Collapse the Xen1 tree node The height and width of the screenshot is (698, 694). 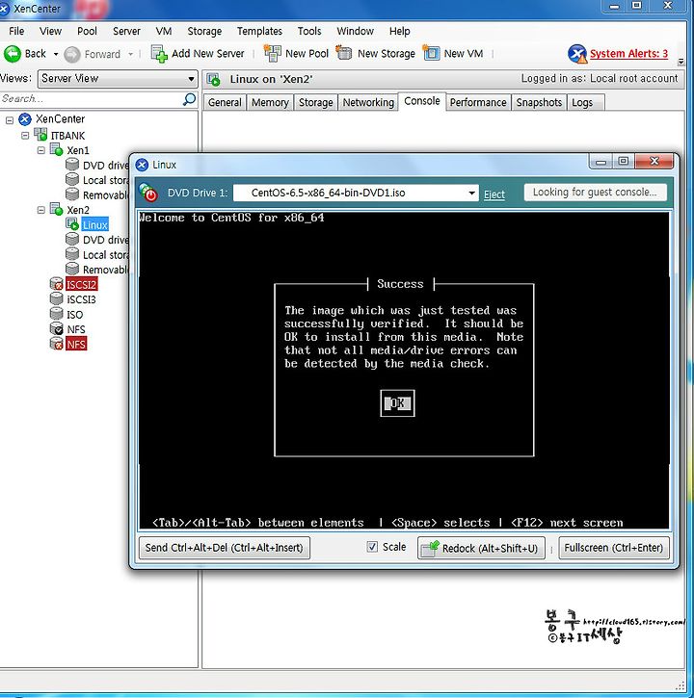41,150
